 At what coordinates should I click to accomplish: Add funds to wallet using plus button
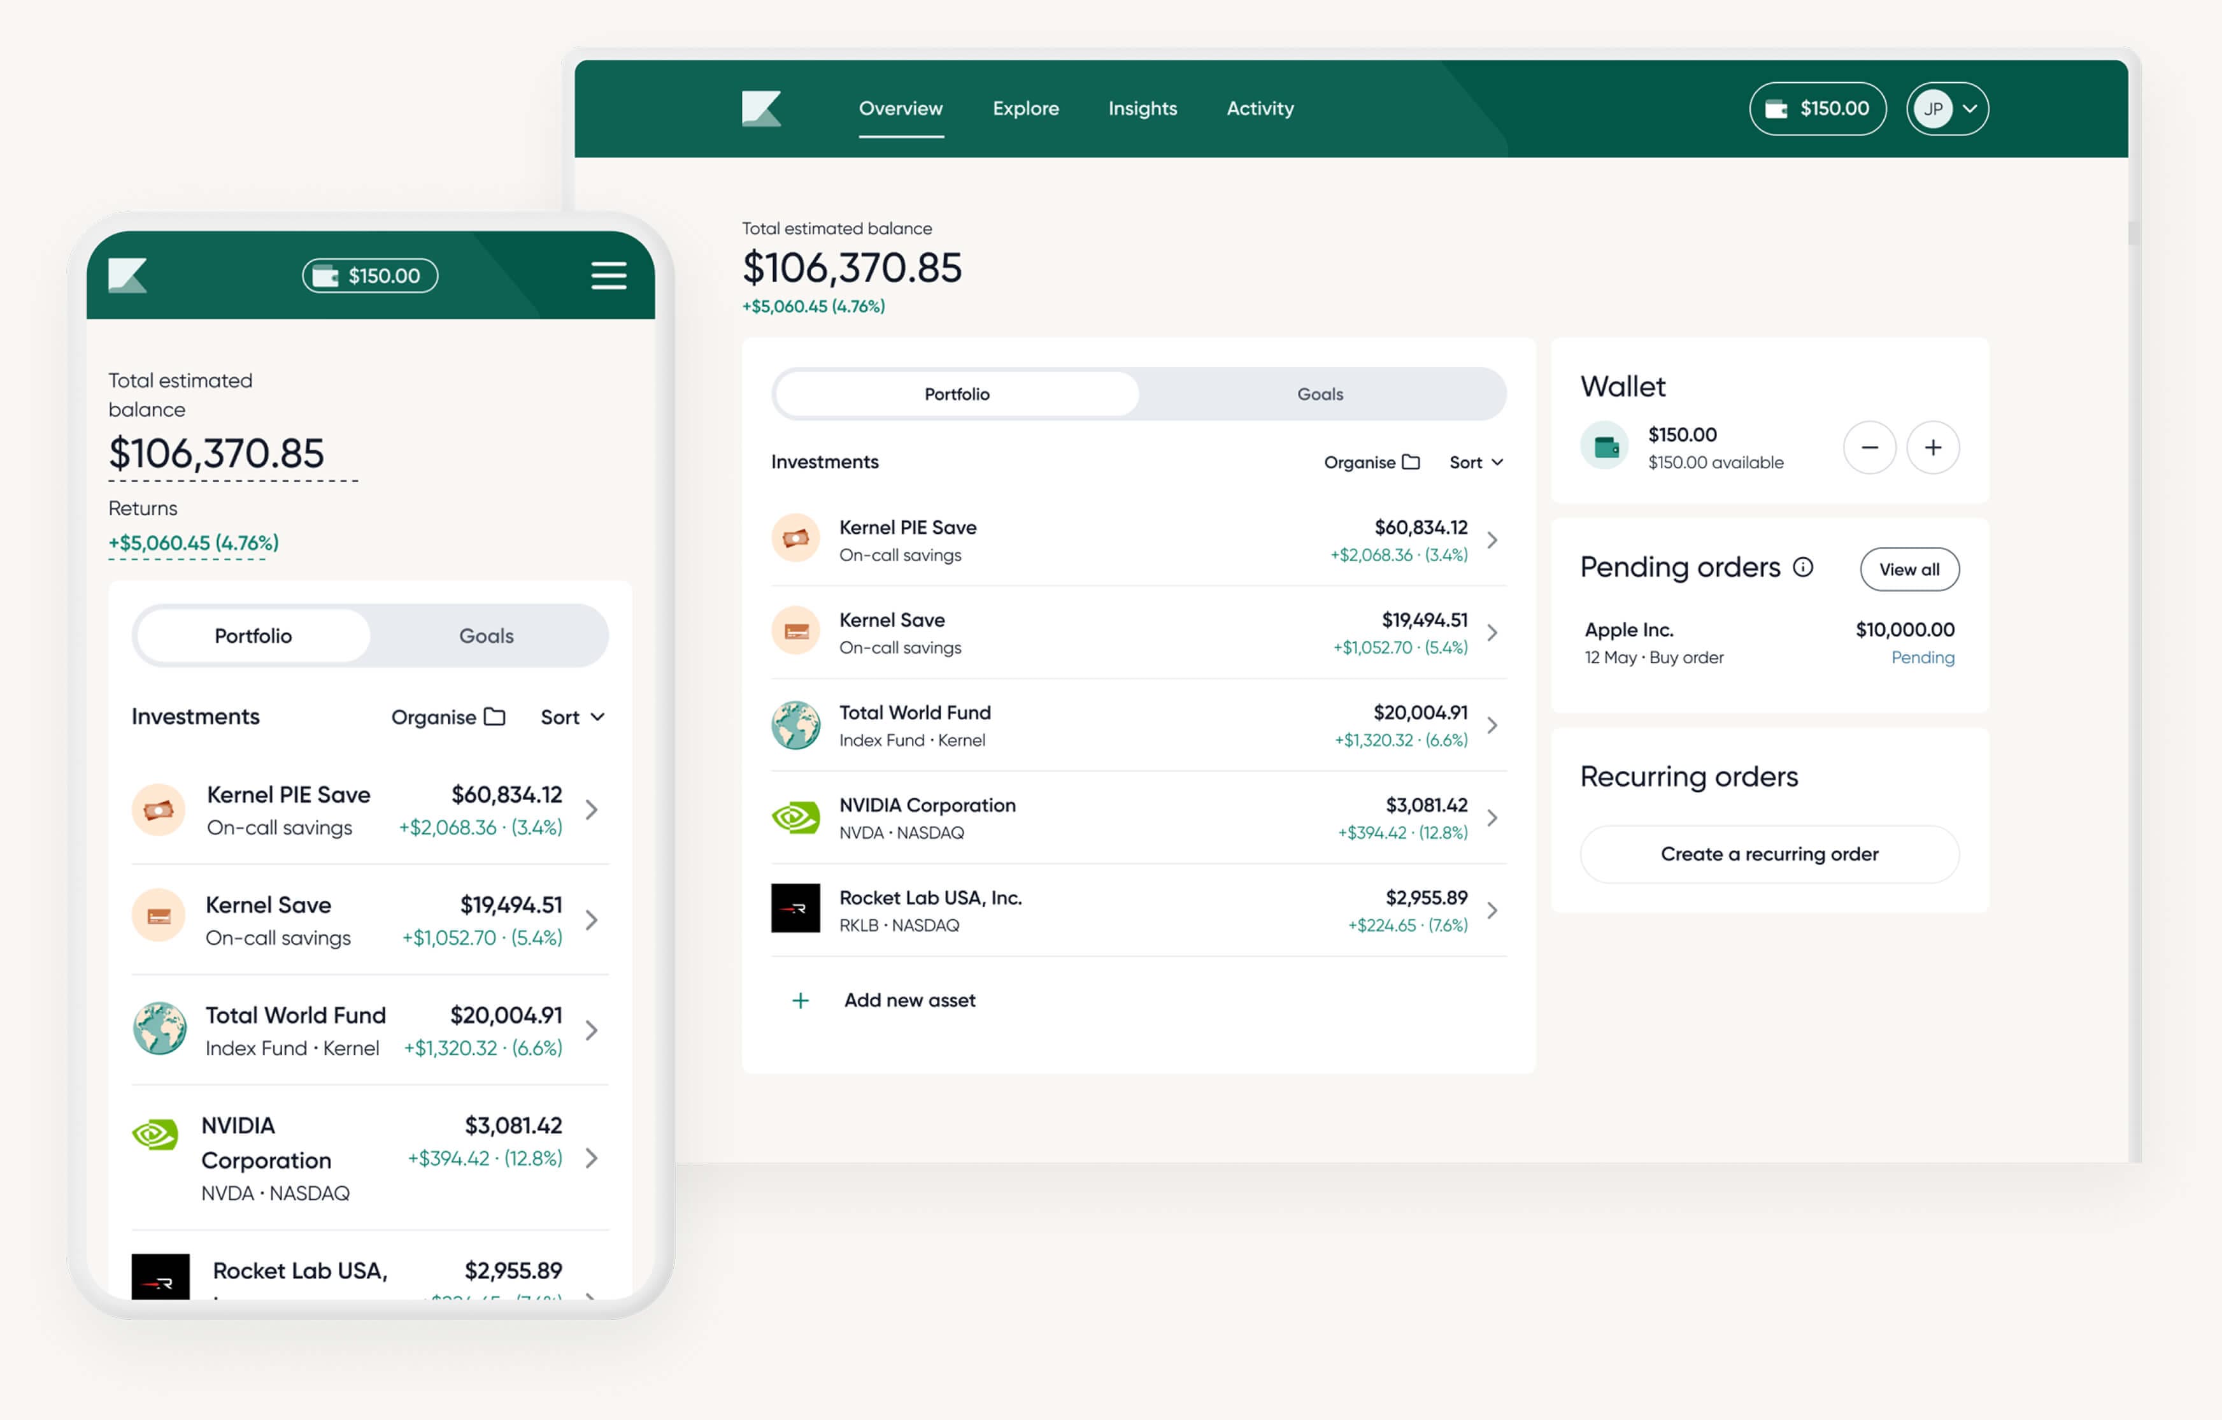(x=1933, y=448)
